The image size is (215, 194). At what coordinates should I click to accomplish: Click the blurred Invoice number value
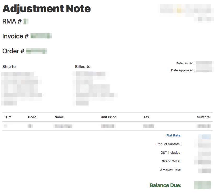[x=41, y=36]
